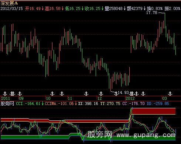Screen dimensions: 181x144
Task: Click the 14.93 lowest price label
Action: (x=123, y=92)
